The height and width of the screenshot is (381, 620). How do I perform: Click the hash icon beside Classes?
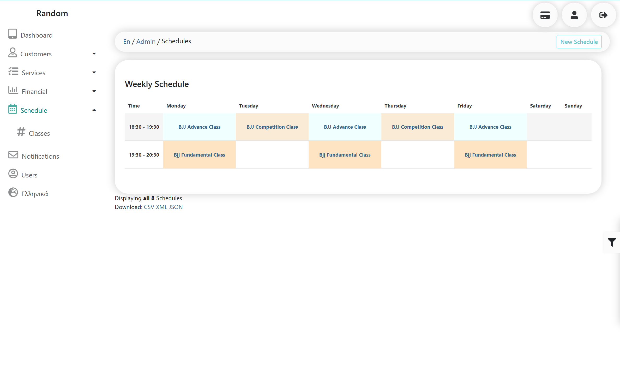tap(21, 132)
